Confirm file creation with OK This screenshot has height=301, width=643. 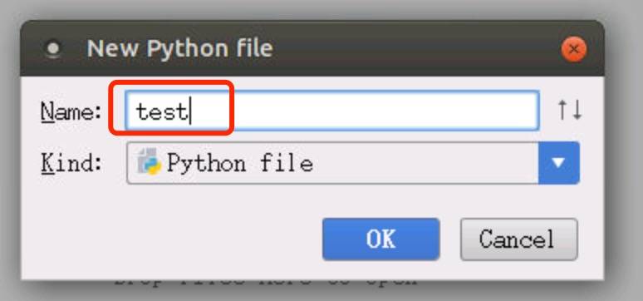pos(381,239)
